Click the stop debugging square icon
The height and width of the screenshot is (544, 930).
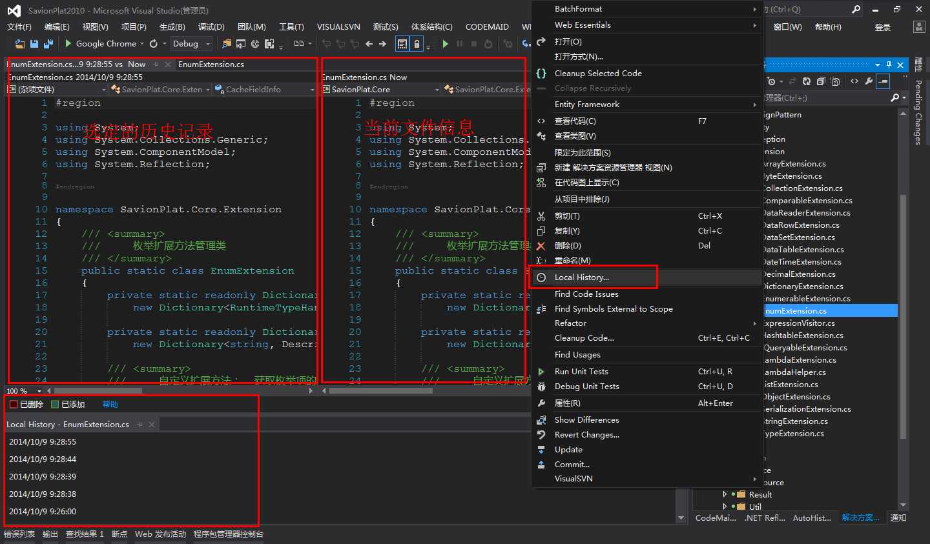[474, 44]
